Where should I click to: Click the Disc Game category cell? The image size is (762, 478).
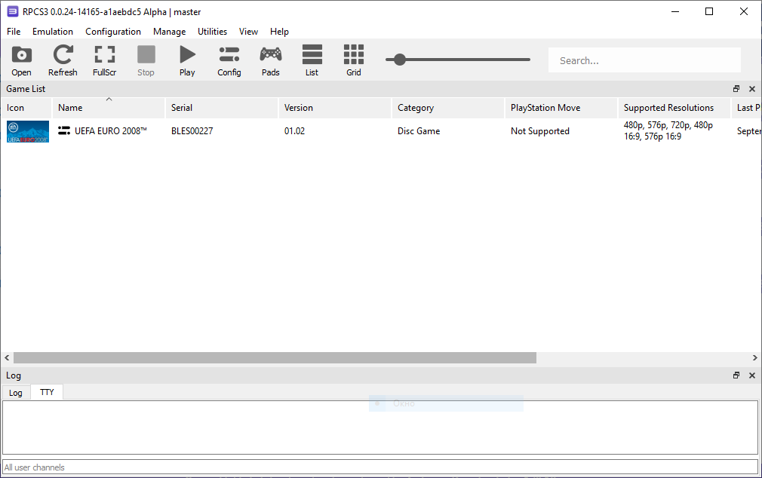click(419, 131)
